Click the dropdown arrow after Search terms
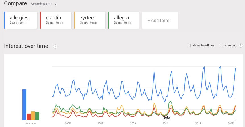Viewport: 245px width, 127px height. click(55, 4)
